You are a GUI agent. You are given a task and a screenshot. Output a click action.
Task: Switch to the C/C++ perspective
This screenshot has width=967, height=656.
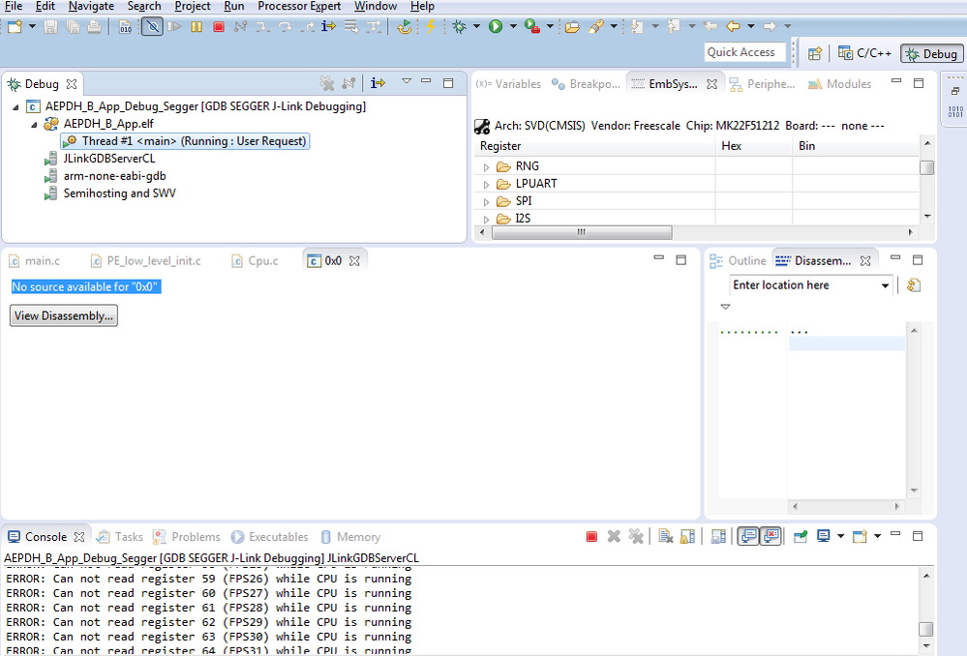(x=864, y=53)
